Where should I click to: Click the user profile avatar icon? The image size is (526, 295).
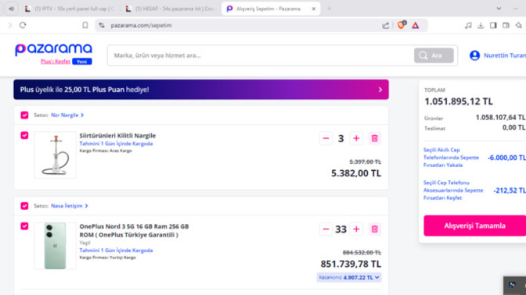click(474, 55)
